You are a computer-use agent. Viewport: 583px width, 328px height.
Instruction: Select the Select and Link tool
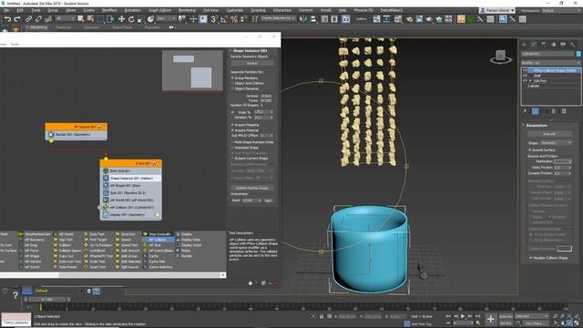click(x=28, y=19)
